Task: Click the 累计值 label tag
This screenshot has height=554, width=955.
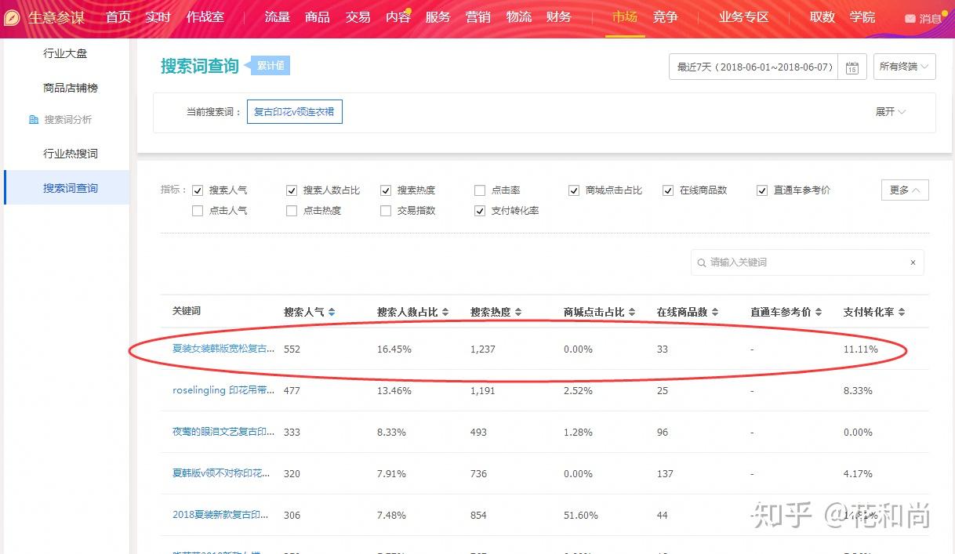Action: coord(271,66)
